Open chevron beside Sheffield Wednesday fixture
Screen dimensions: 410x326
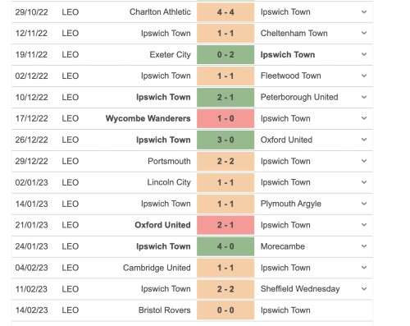[x=364, y=289]
